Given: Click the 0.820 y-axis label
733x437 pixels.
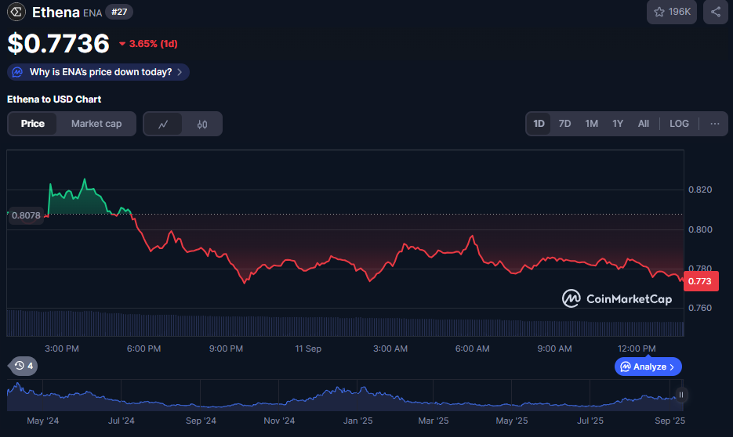Looking at the screenshot, I should click(700, 190).
